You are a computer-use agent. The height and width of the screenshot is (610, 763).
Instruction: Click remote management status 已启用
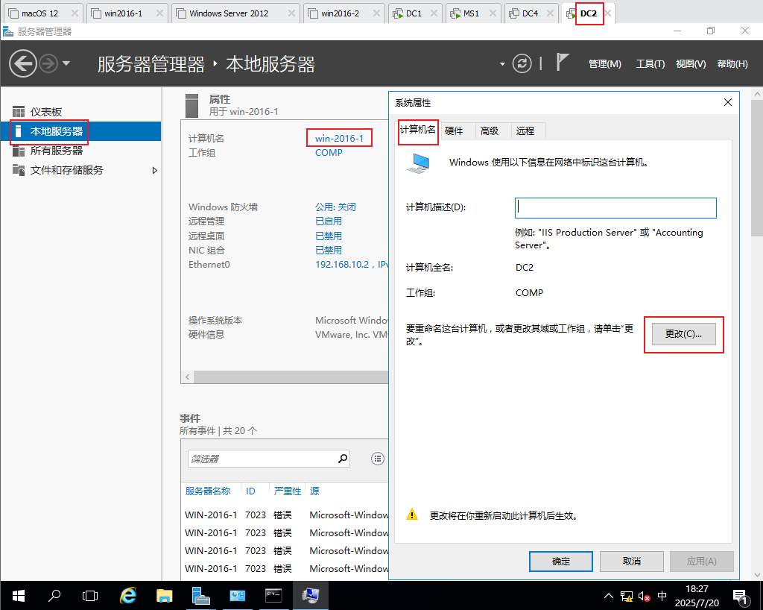coord(329,221)
